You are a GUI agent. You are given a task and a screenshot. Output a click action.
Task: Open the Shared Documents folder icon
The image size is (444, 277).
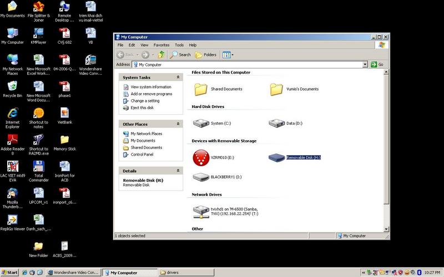coord(200,89)
